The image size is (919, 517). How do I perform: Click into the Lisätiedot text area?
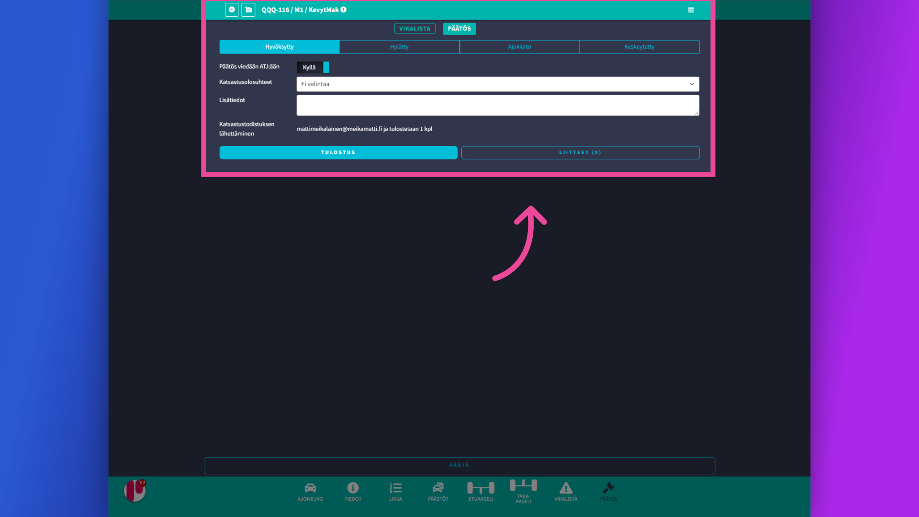[x=498, y=105]
